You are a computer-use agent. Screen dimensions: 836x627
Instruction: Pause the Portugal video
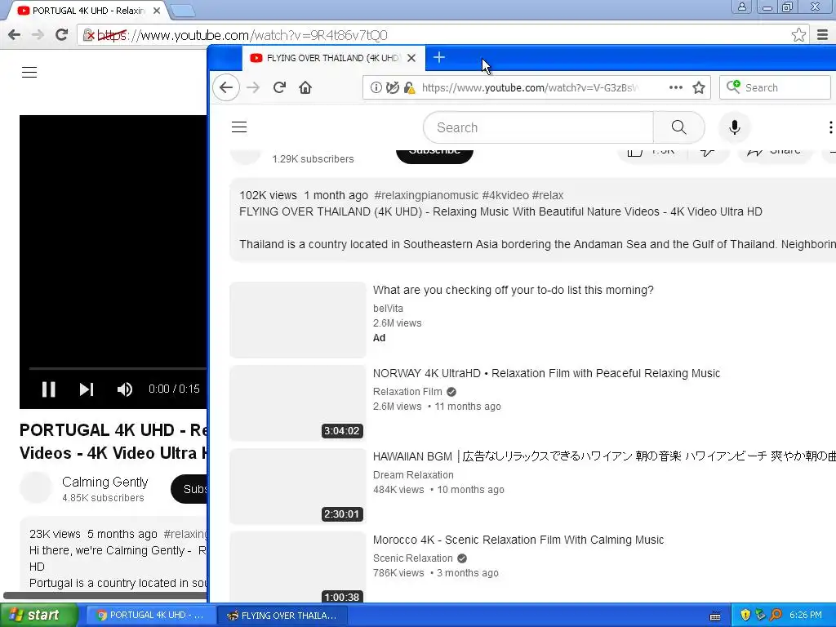click(48, 389)
